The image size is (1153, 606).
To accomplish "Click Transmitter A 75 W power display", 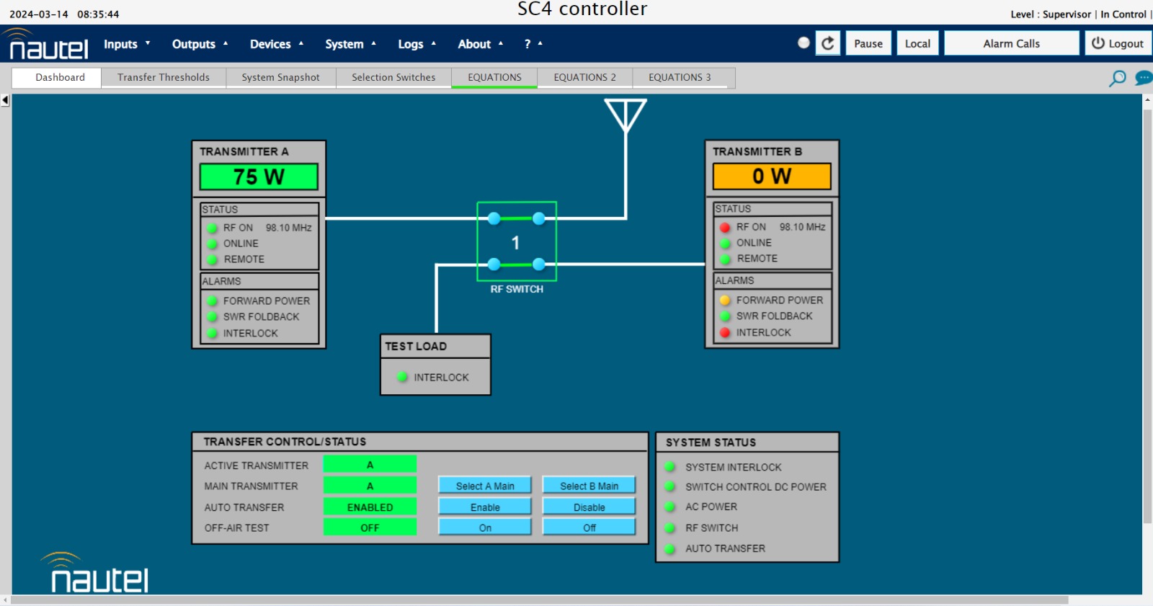I will [x=259, y=177].
